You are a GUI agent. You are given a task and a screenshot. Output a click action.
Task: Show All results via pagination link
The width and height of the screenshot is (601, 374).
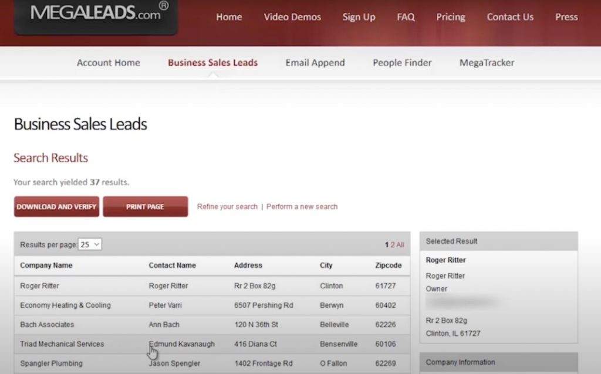tap(400, 244)
